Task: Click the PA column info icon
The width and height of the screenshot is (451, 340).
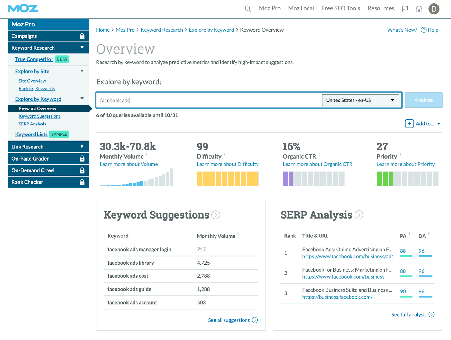Action: pyautogui.click(x=409, y=234)
